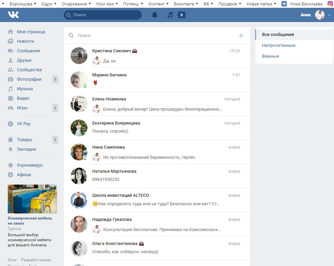Image resolution: width=334 pixels, height=266 pixels.
Task: Expand Продвиж bookmark folder
Action: (230, 4)
